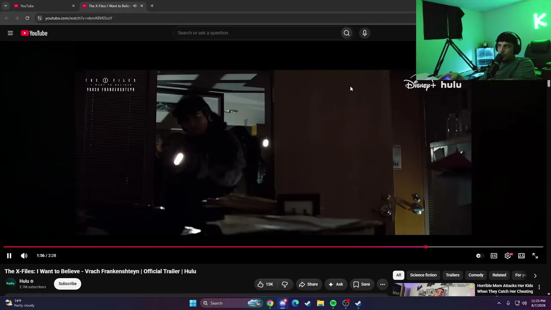
Task: Open 'Horrible Mom Attacks Her Kids' title
Action: (505, 288)
